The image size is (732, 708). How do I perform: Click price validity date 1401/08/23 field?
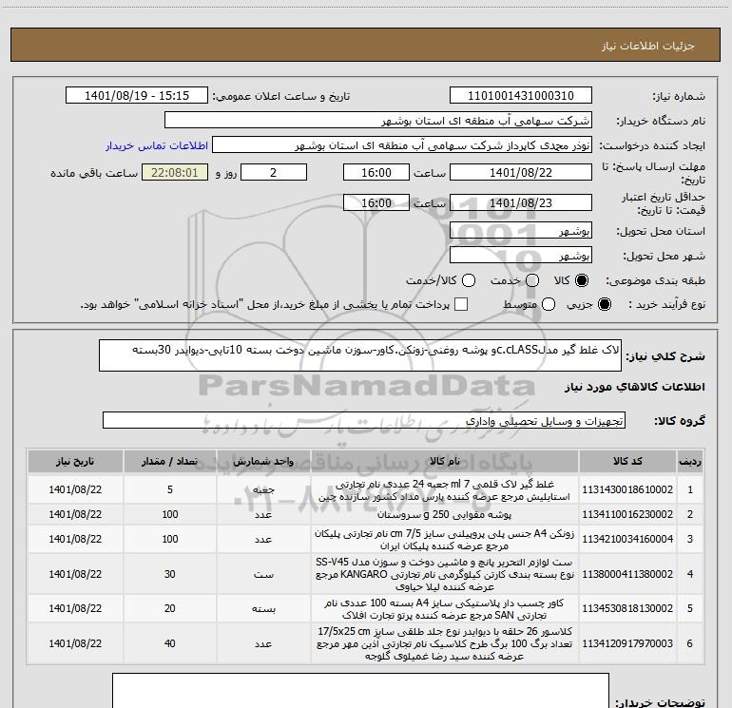[521, 202]
